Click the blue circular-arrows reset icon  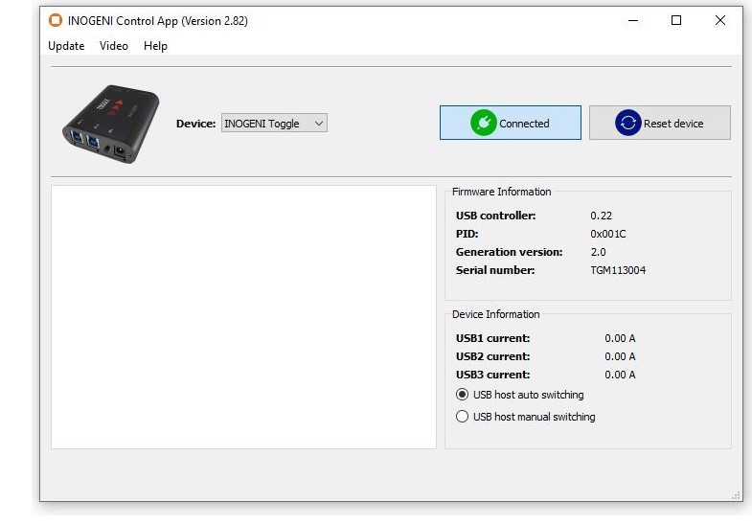point(627,124)
